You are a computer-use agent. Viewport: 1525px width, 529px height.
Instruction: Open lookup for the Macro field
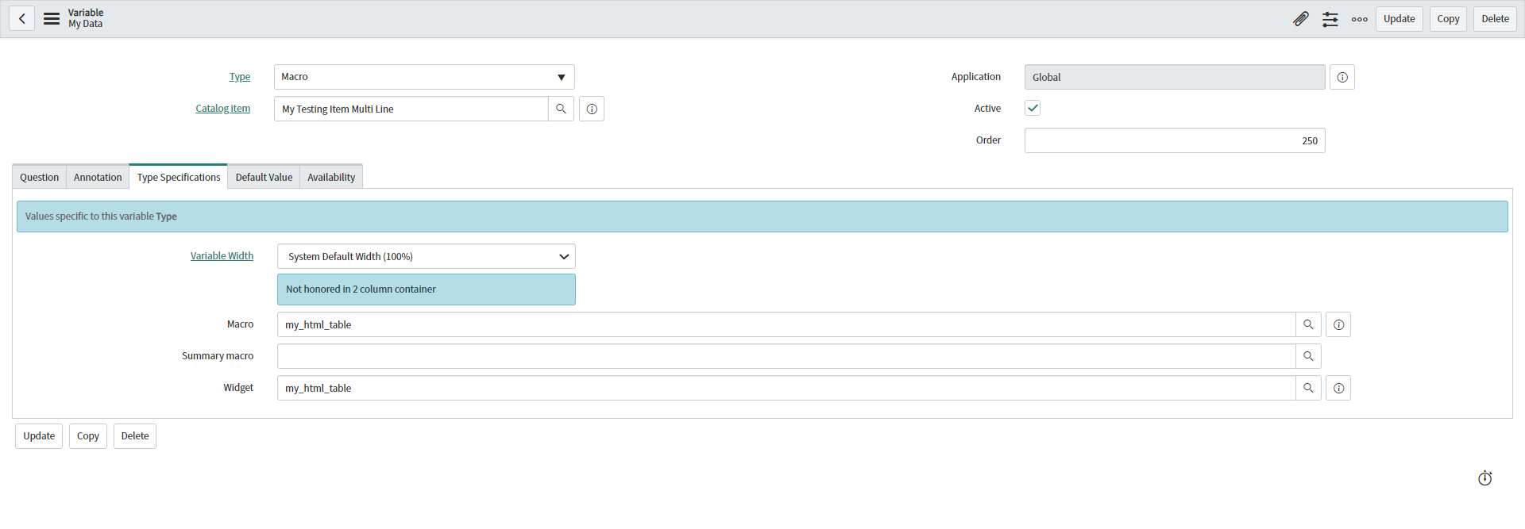[x=1308, y=324]
